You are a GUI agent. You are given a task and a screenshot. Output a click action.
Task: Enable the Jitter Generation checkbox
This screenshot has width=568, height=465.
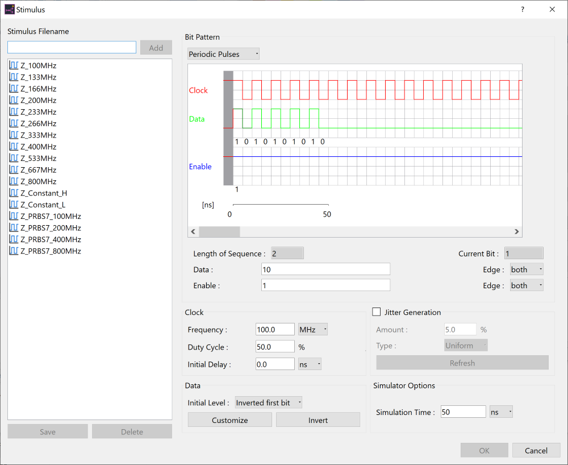pos(376,312)
